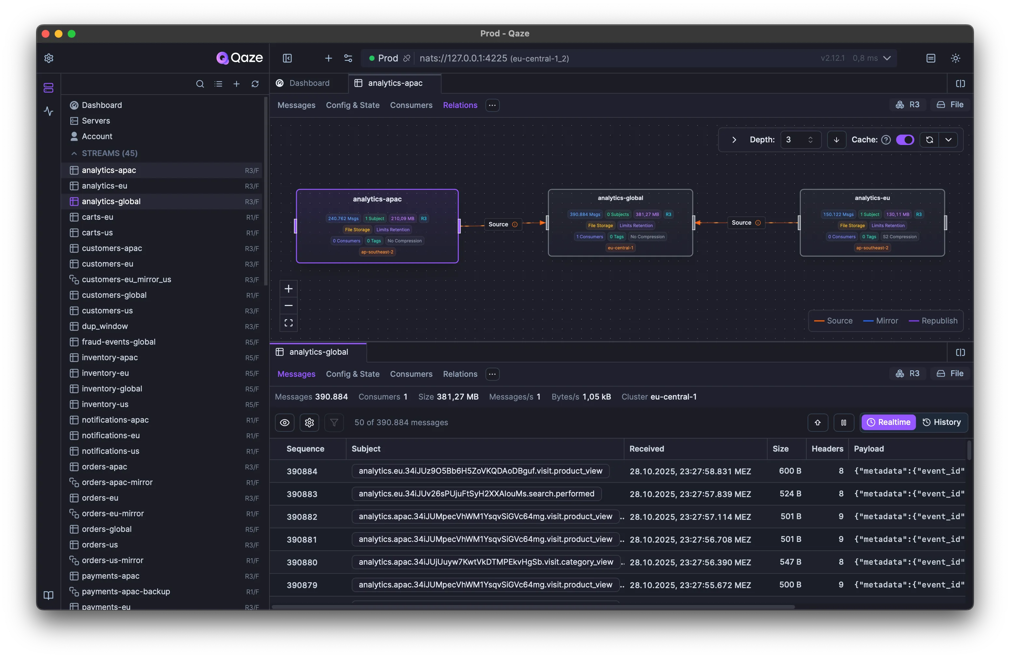The image size is (1010, 658).
Task: Refresh the streams list
Action: [x=255, y=84]
